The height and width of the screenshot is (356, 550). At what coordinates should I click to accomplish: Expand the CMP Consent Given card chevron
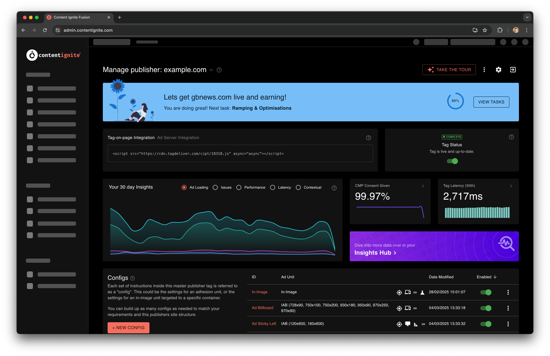point(423,186)
